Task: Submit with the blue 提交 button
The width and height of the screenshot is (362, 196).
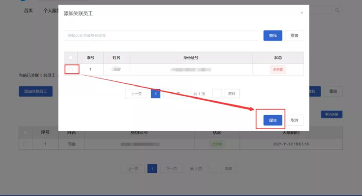Action: tap(273, 120)
